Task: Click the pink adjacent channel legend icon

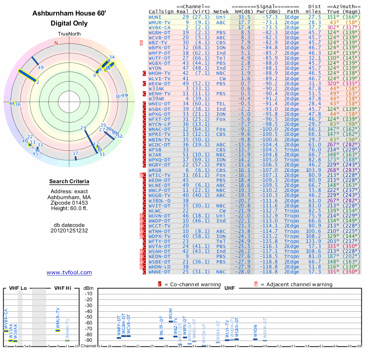Action: tap(256, 284)
